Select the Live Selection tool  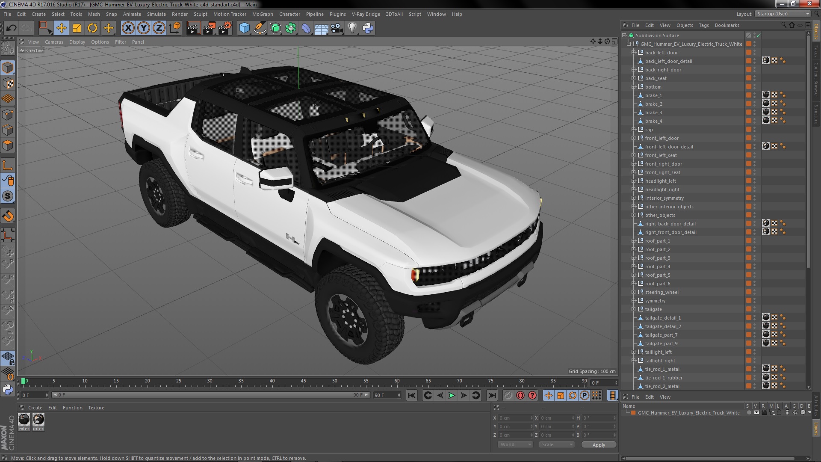pyautogui.click(x=45, y=28)
